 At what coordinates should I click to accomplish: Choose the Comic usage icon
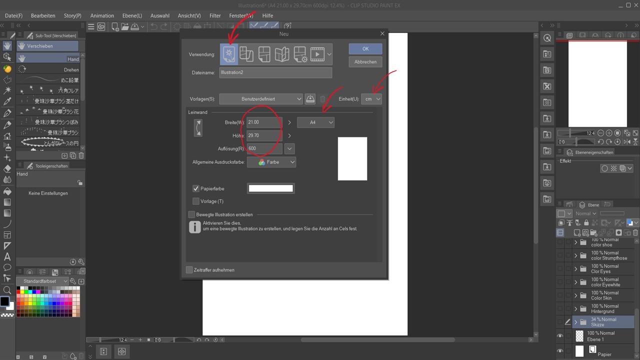click(264, 54)
